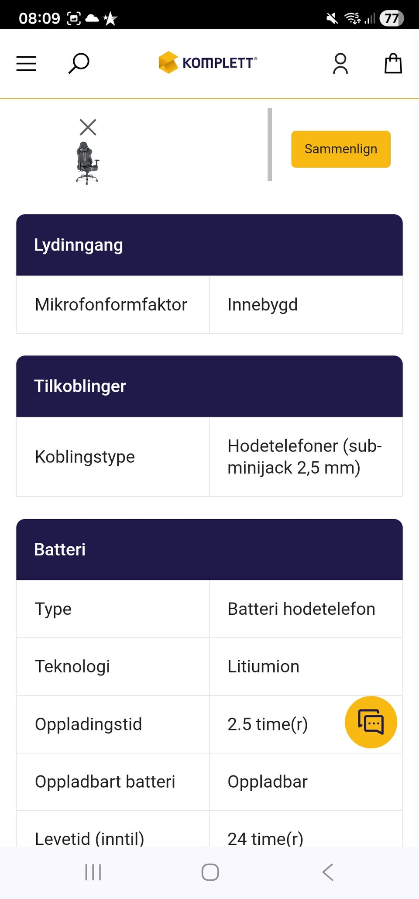Tap the Android home button
The image size is (419, 899).
(210, 872)
